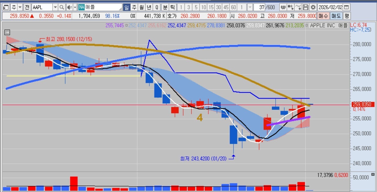Click the gold indicator value 259,4715
Viewport: 377px width, 192px height.
196,25
